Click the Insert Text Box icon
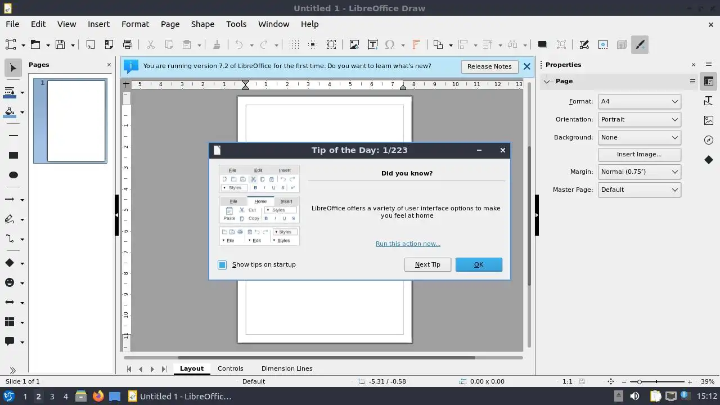 (x=372, y=45)
